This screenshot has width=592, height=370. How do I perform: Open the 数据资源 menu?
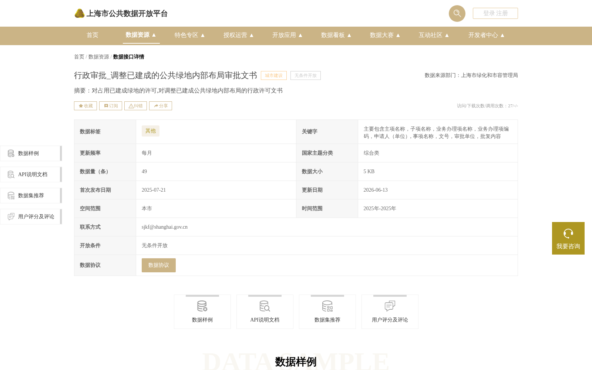[141, 35]
